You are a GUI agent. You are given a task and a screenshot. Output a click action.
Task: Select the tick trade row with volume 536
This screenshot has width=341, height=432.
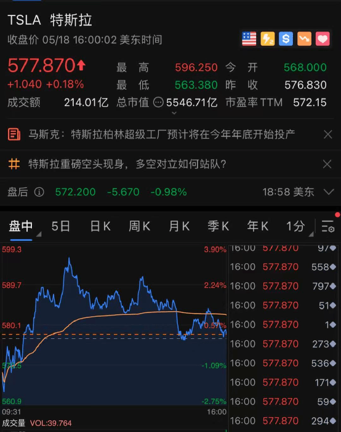coord(284,363)
